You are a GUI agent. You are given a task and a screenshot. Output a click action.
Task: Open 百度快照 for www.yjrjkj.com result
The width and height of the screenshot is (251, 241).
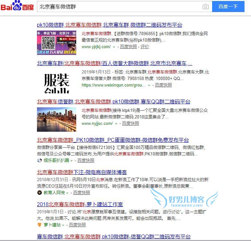(x=128, y=47)
